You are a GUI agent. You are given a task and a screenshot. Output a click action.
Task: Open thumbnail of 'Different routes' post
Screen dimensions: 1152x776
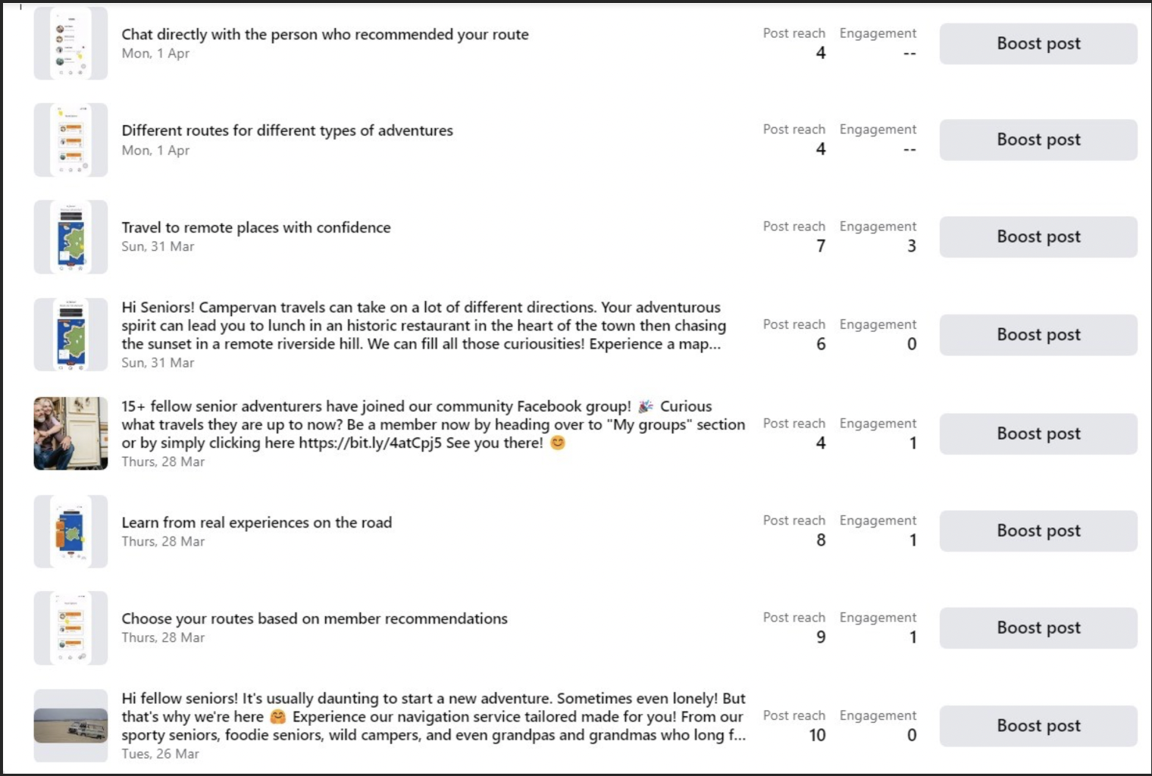coord(70,140)
